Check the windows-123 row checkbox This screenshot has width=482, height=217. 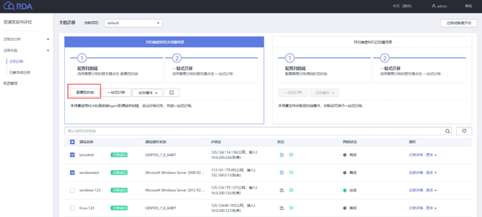point(73,190)
